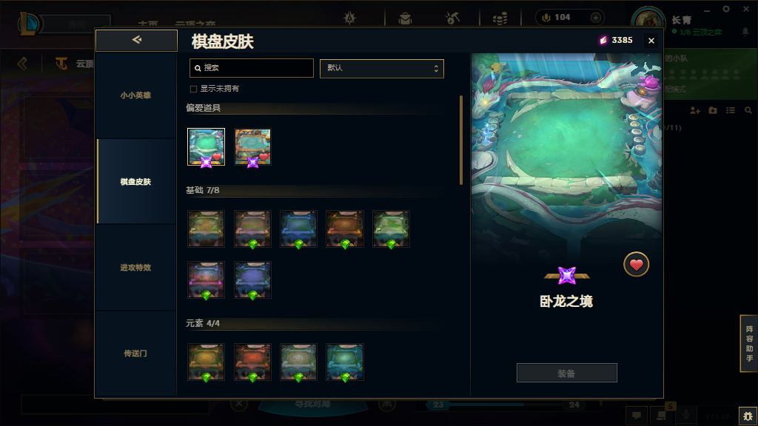Click the 搜索 search field

(x=252, y=68)
